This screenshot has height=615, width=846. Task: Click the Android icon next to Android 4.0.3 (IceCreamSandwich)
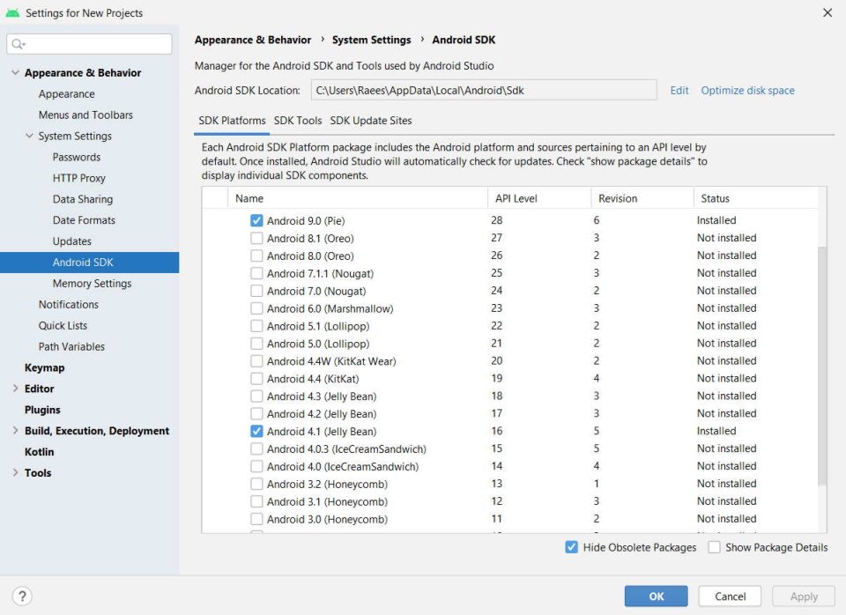[256, 448]
